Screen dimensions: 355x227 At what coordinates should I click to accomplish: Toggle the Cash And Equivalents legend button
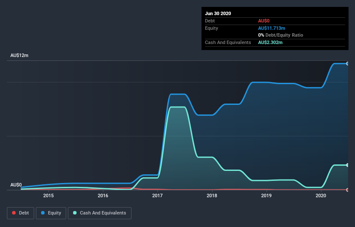click(x=99, y=213)
